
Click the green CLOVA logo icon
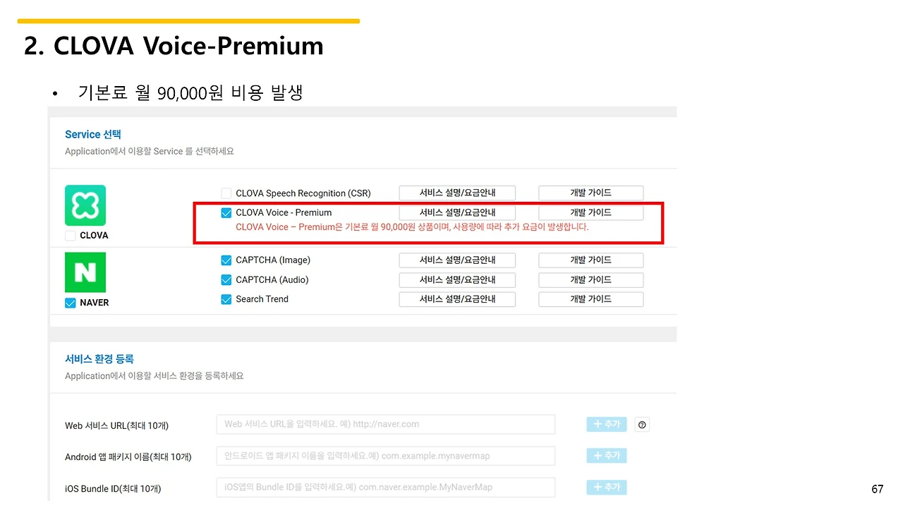(85, 205)
